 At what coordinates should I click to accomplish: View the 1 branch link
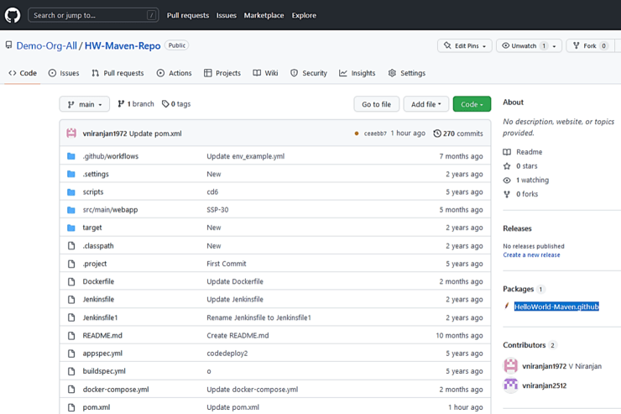(136, 104)
